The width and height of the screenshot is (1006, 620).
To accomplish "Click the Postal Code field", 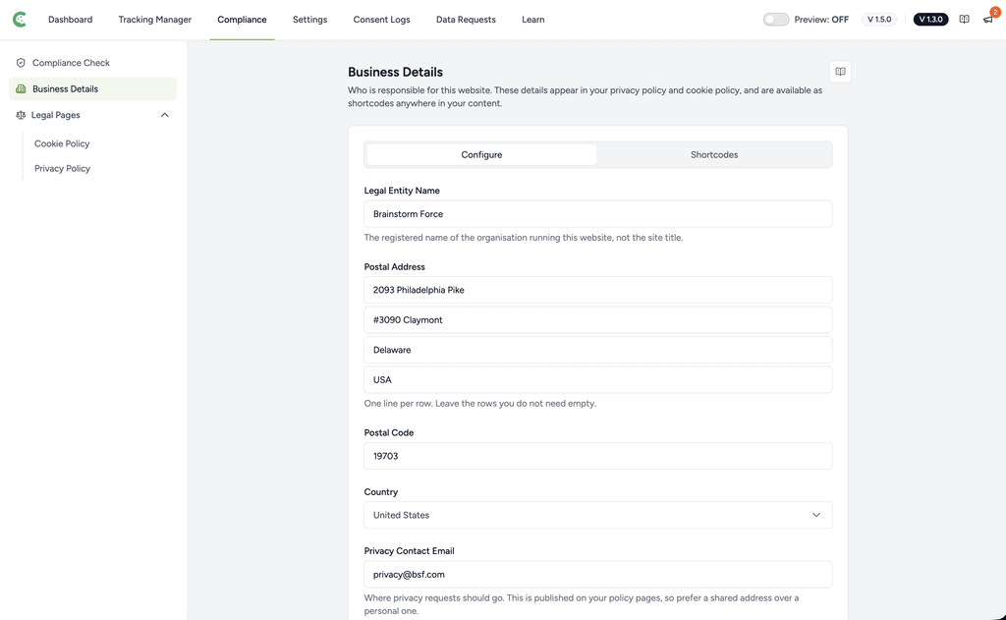I will [597, 456].
